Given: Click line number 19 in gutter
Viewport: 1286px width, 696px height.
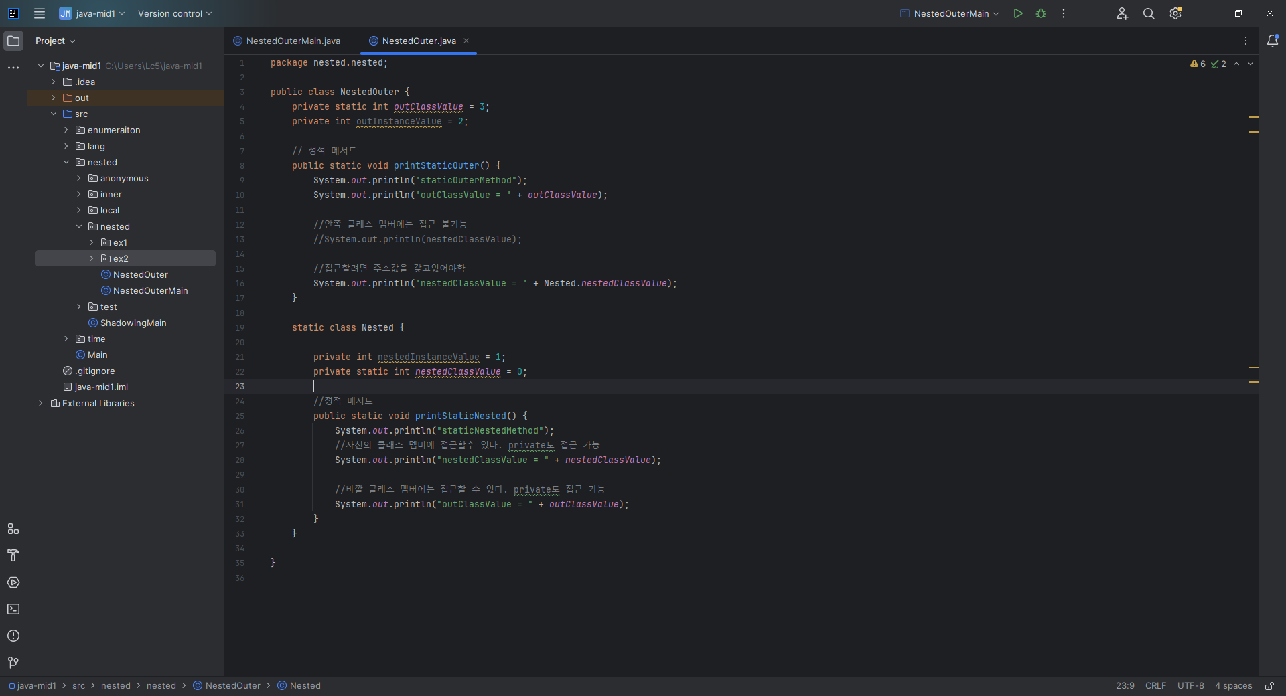Looking at the screenshot, I should click(240, 328).
